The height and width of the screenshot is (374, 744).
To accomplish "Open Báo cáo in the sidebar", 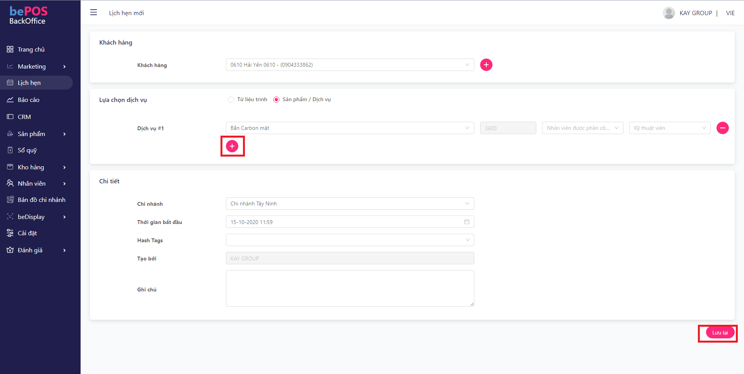I will tap(28, 100).
